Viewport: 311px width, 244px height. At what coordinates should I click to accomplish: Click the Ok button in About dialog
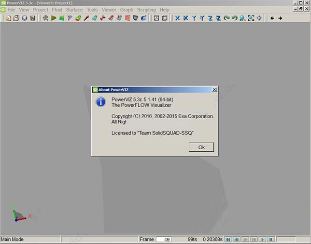coord(201,147)
